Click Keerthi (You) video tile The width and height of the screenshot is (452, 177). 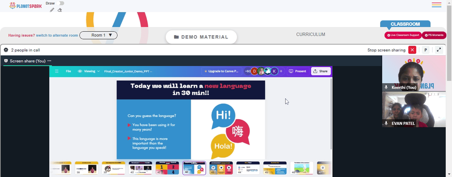tap(414, 73)
